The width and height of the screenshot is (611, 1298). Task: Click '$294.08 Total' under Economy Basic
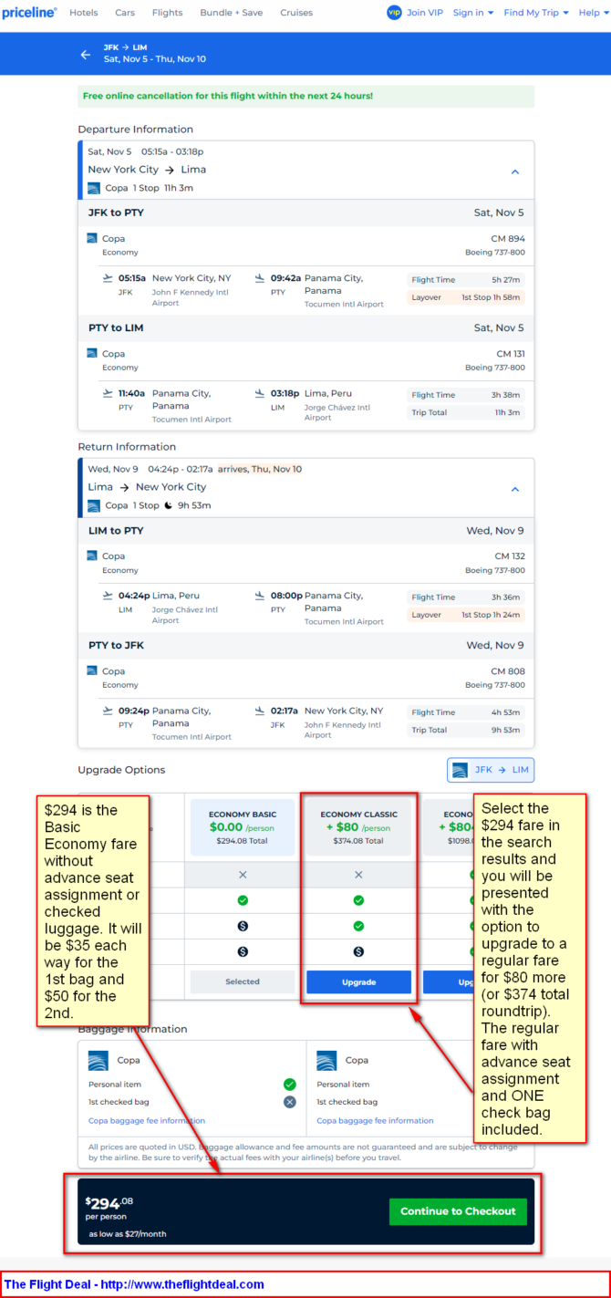243,841
